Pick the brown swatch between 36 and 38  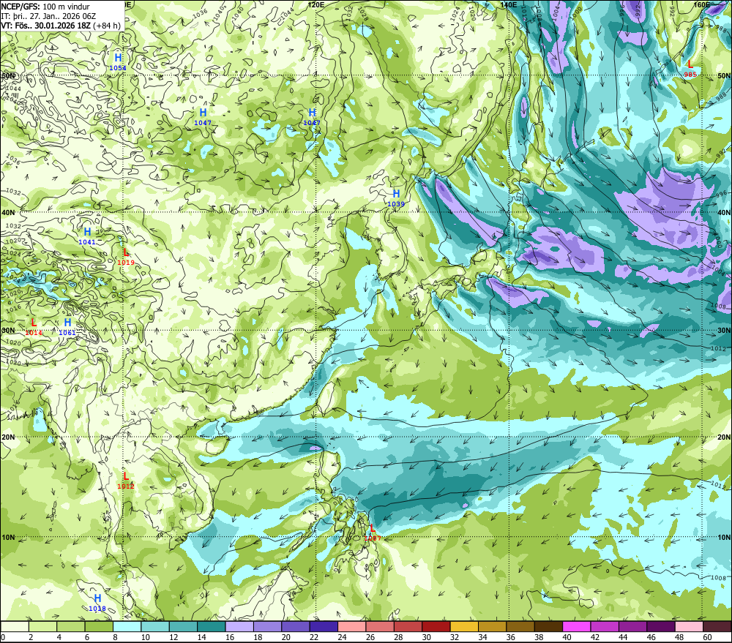click(520, 626)
